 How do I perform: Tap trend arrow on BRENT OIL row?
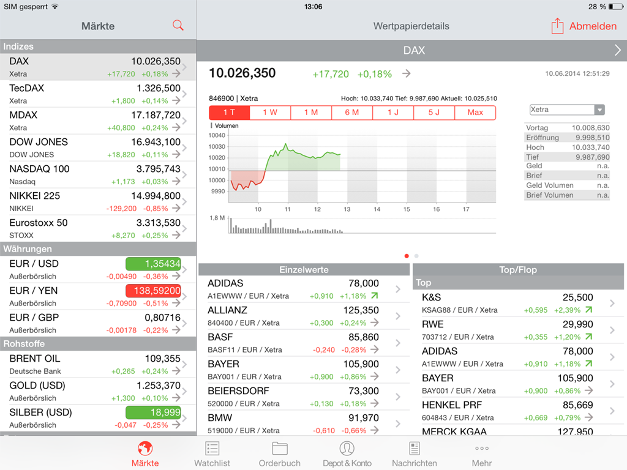176,371
